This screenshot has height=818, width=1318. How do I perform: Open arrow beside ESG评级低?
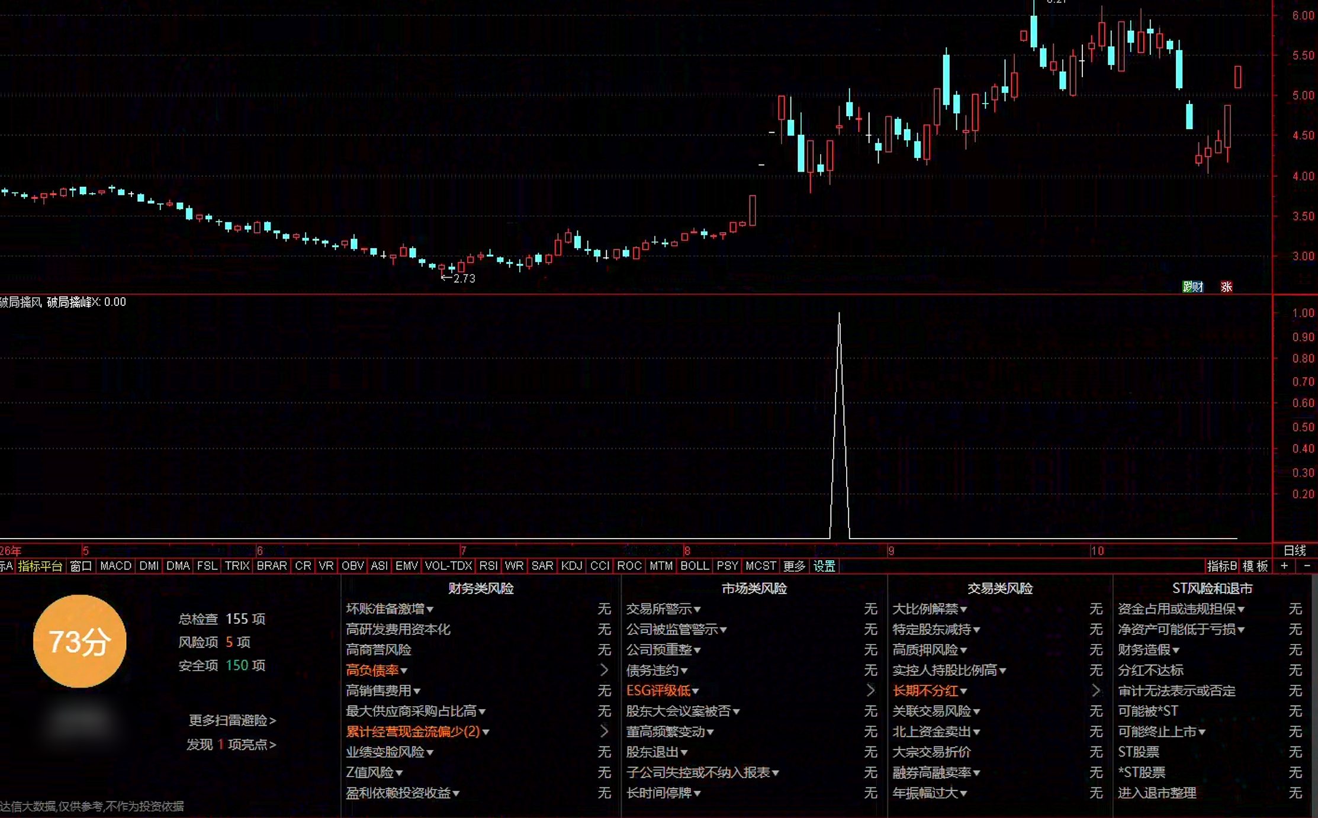pyautogui.click(x=870, y=690)
